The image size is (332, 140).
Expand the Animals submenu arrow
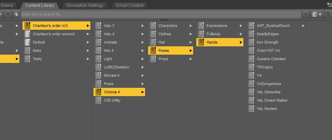pos(143,42)
